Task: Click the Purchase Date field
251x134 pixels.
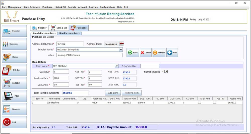Action: (112, 44)
